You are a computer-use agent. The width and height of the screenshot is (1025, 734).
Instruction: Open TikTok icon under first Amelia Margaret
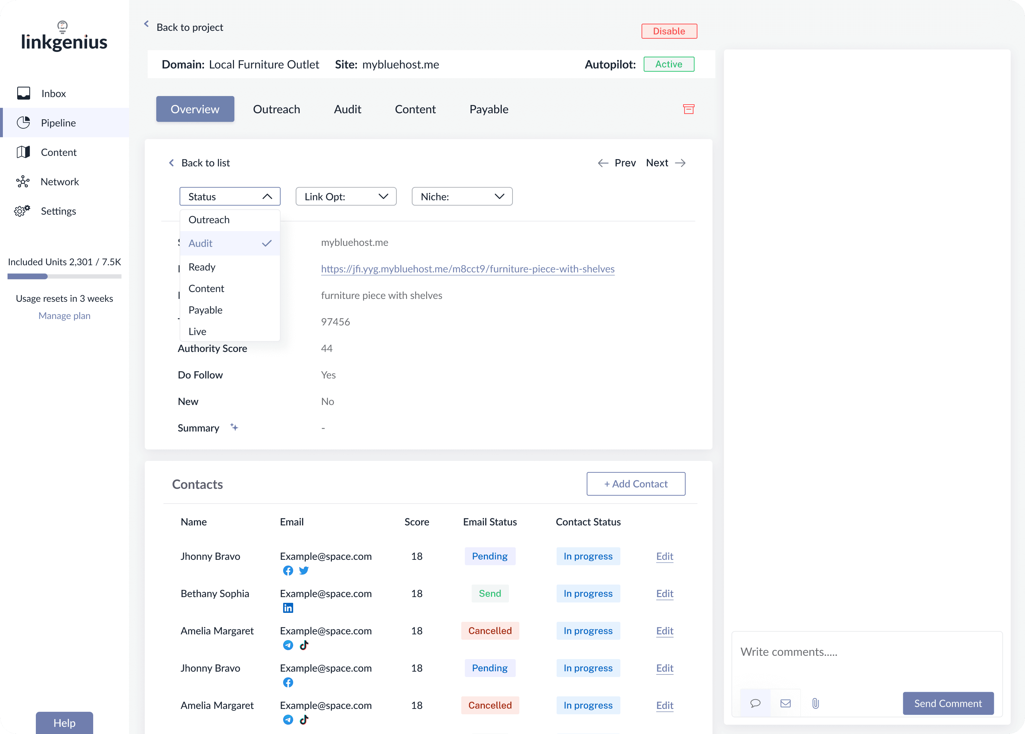pyautogui.click(x=304, y=645)
